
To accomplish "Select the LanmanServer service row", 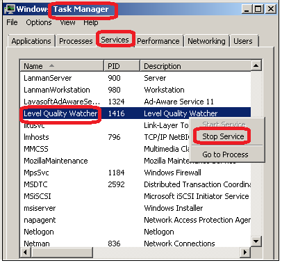I will point(135,78).
